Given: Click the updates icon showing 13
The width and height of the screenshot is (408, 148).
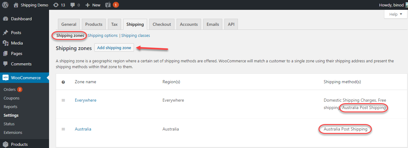Looking at the screenshot, I should pyautogui.click(x=56, y=5).
